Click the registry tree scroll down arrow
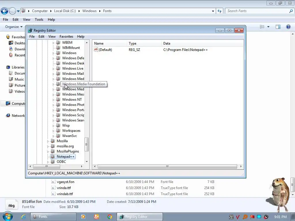Viewport: 295px width, 221px height. (87, 162)
